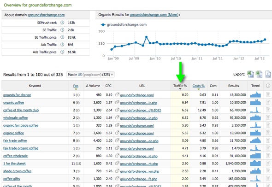Screen dimensions: 272x187
Task: Click Com. column header
Action: click(x=213, y=86)
